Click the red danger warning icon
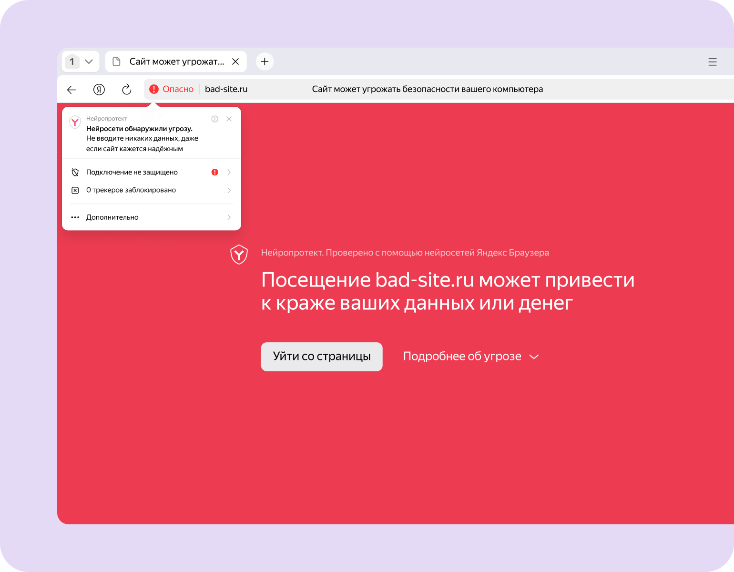The width and height of the screenshot is (734, 572). tap(154, 89)
